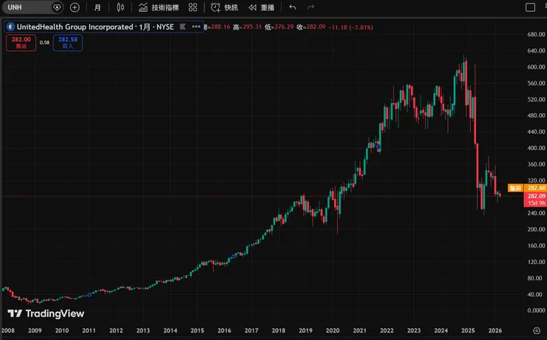The width and height of the screenshot is (547, 340).
Task: Open the 月 time interval selector
Action: (98, 7)
